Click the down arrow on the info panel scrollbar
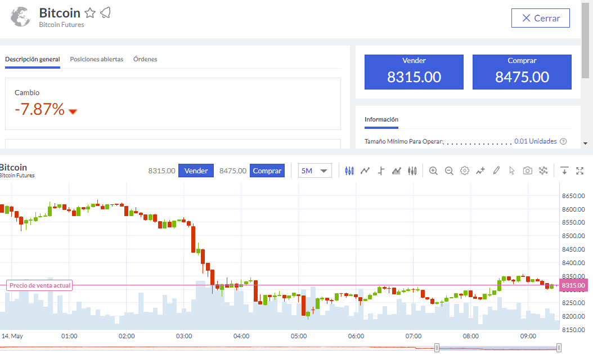 (585, 143)
